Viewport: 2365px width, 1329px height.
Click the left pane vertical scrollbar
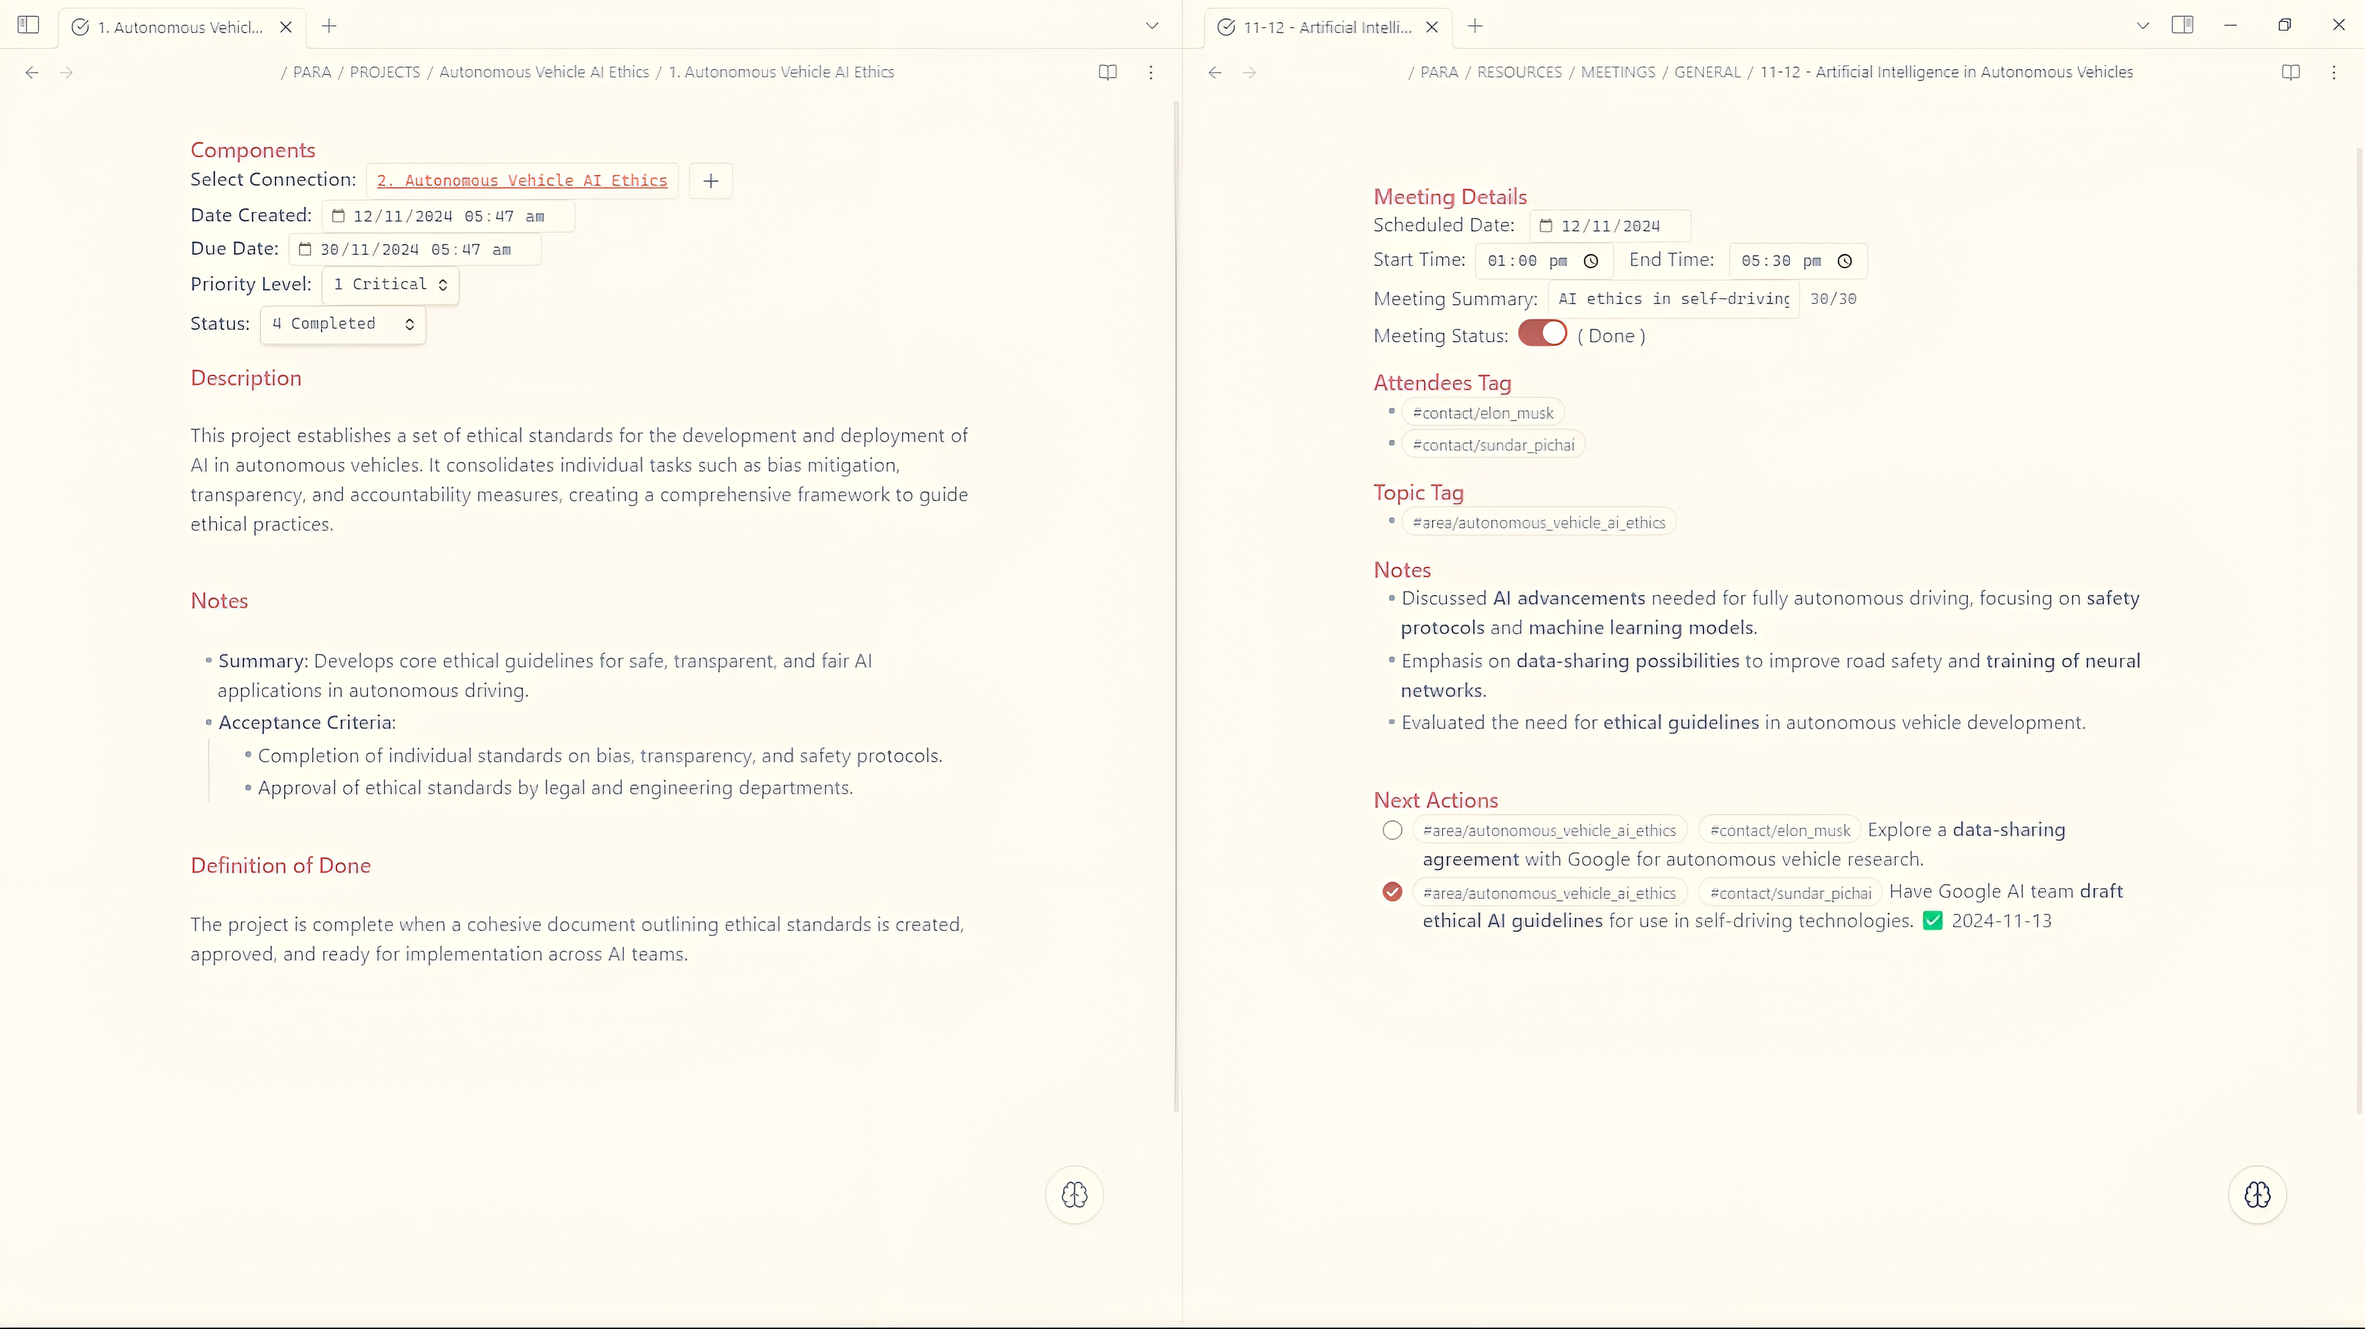click(1176, 606)
